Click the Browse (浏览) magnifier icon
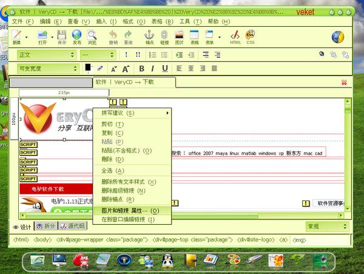This screenshot has height=274, width=364. tap(92, 37)
